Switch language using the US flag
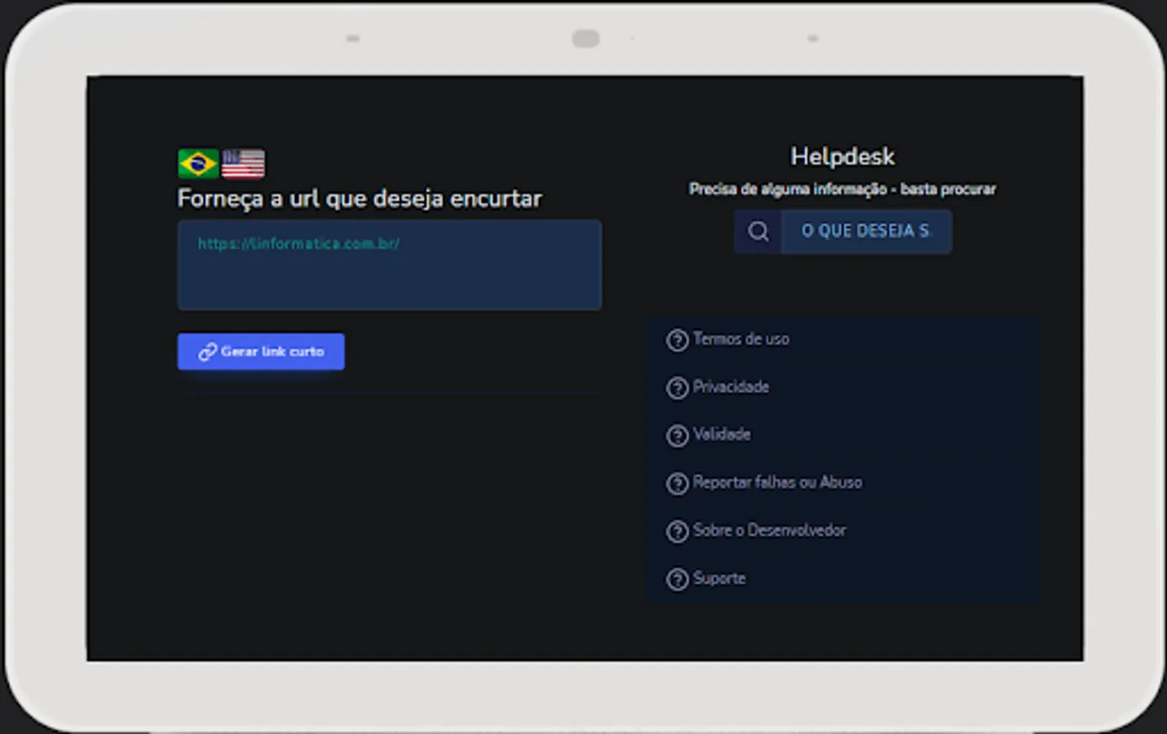Viewport: 1167px width, 734px height. pyautogui.click(x=243, y=163)
